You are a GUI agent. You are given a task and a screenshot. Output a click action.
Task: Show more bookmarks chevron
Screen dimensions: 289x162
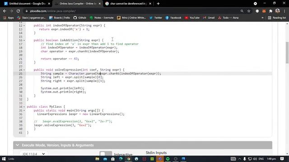262,18
